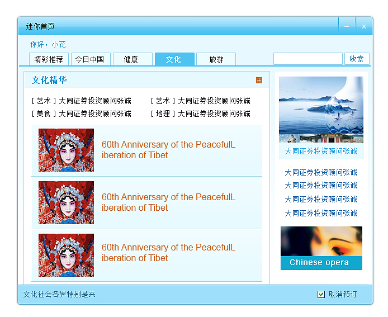
Task: Minimize the 迷你首页 window
Action: pyautogui.click(x=347, y=26)
